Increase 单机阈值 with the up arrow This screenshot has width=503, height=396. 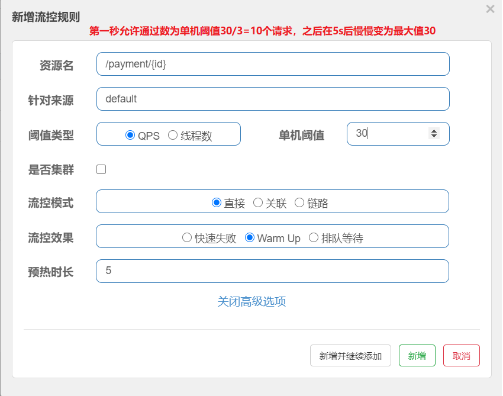(434, 131)
